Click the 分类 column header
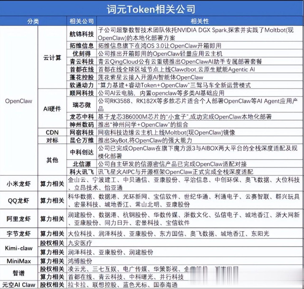Screen dimensions: 304x289 [x=33, y=21]
